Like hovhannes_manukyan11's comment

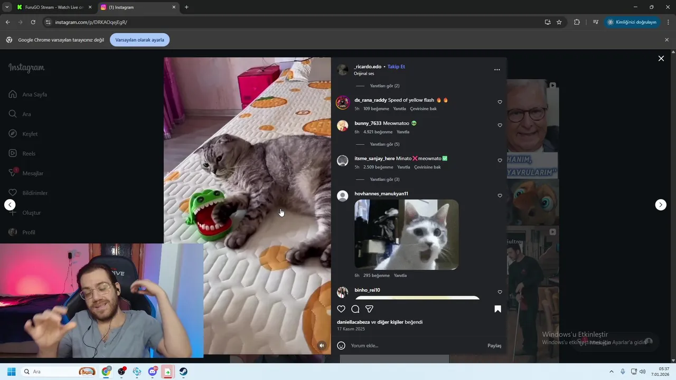(500, 196)
